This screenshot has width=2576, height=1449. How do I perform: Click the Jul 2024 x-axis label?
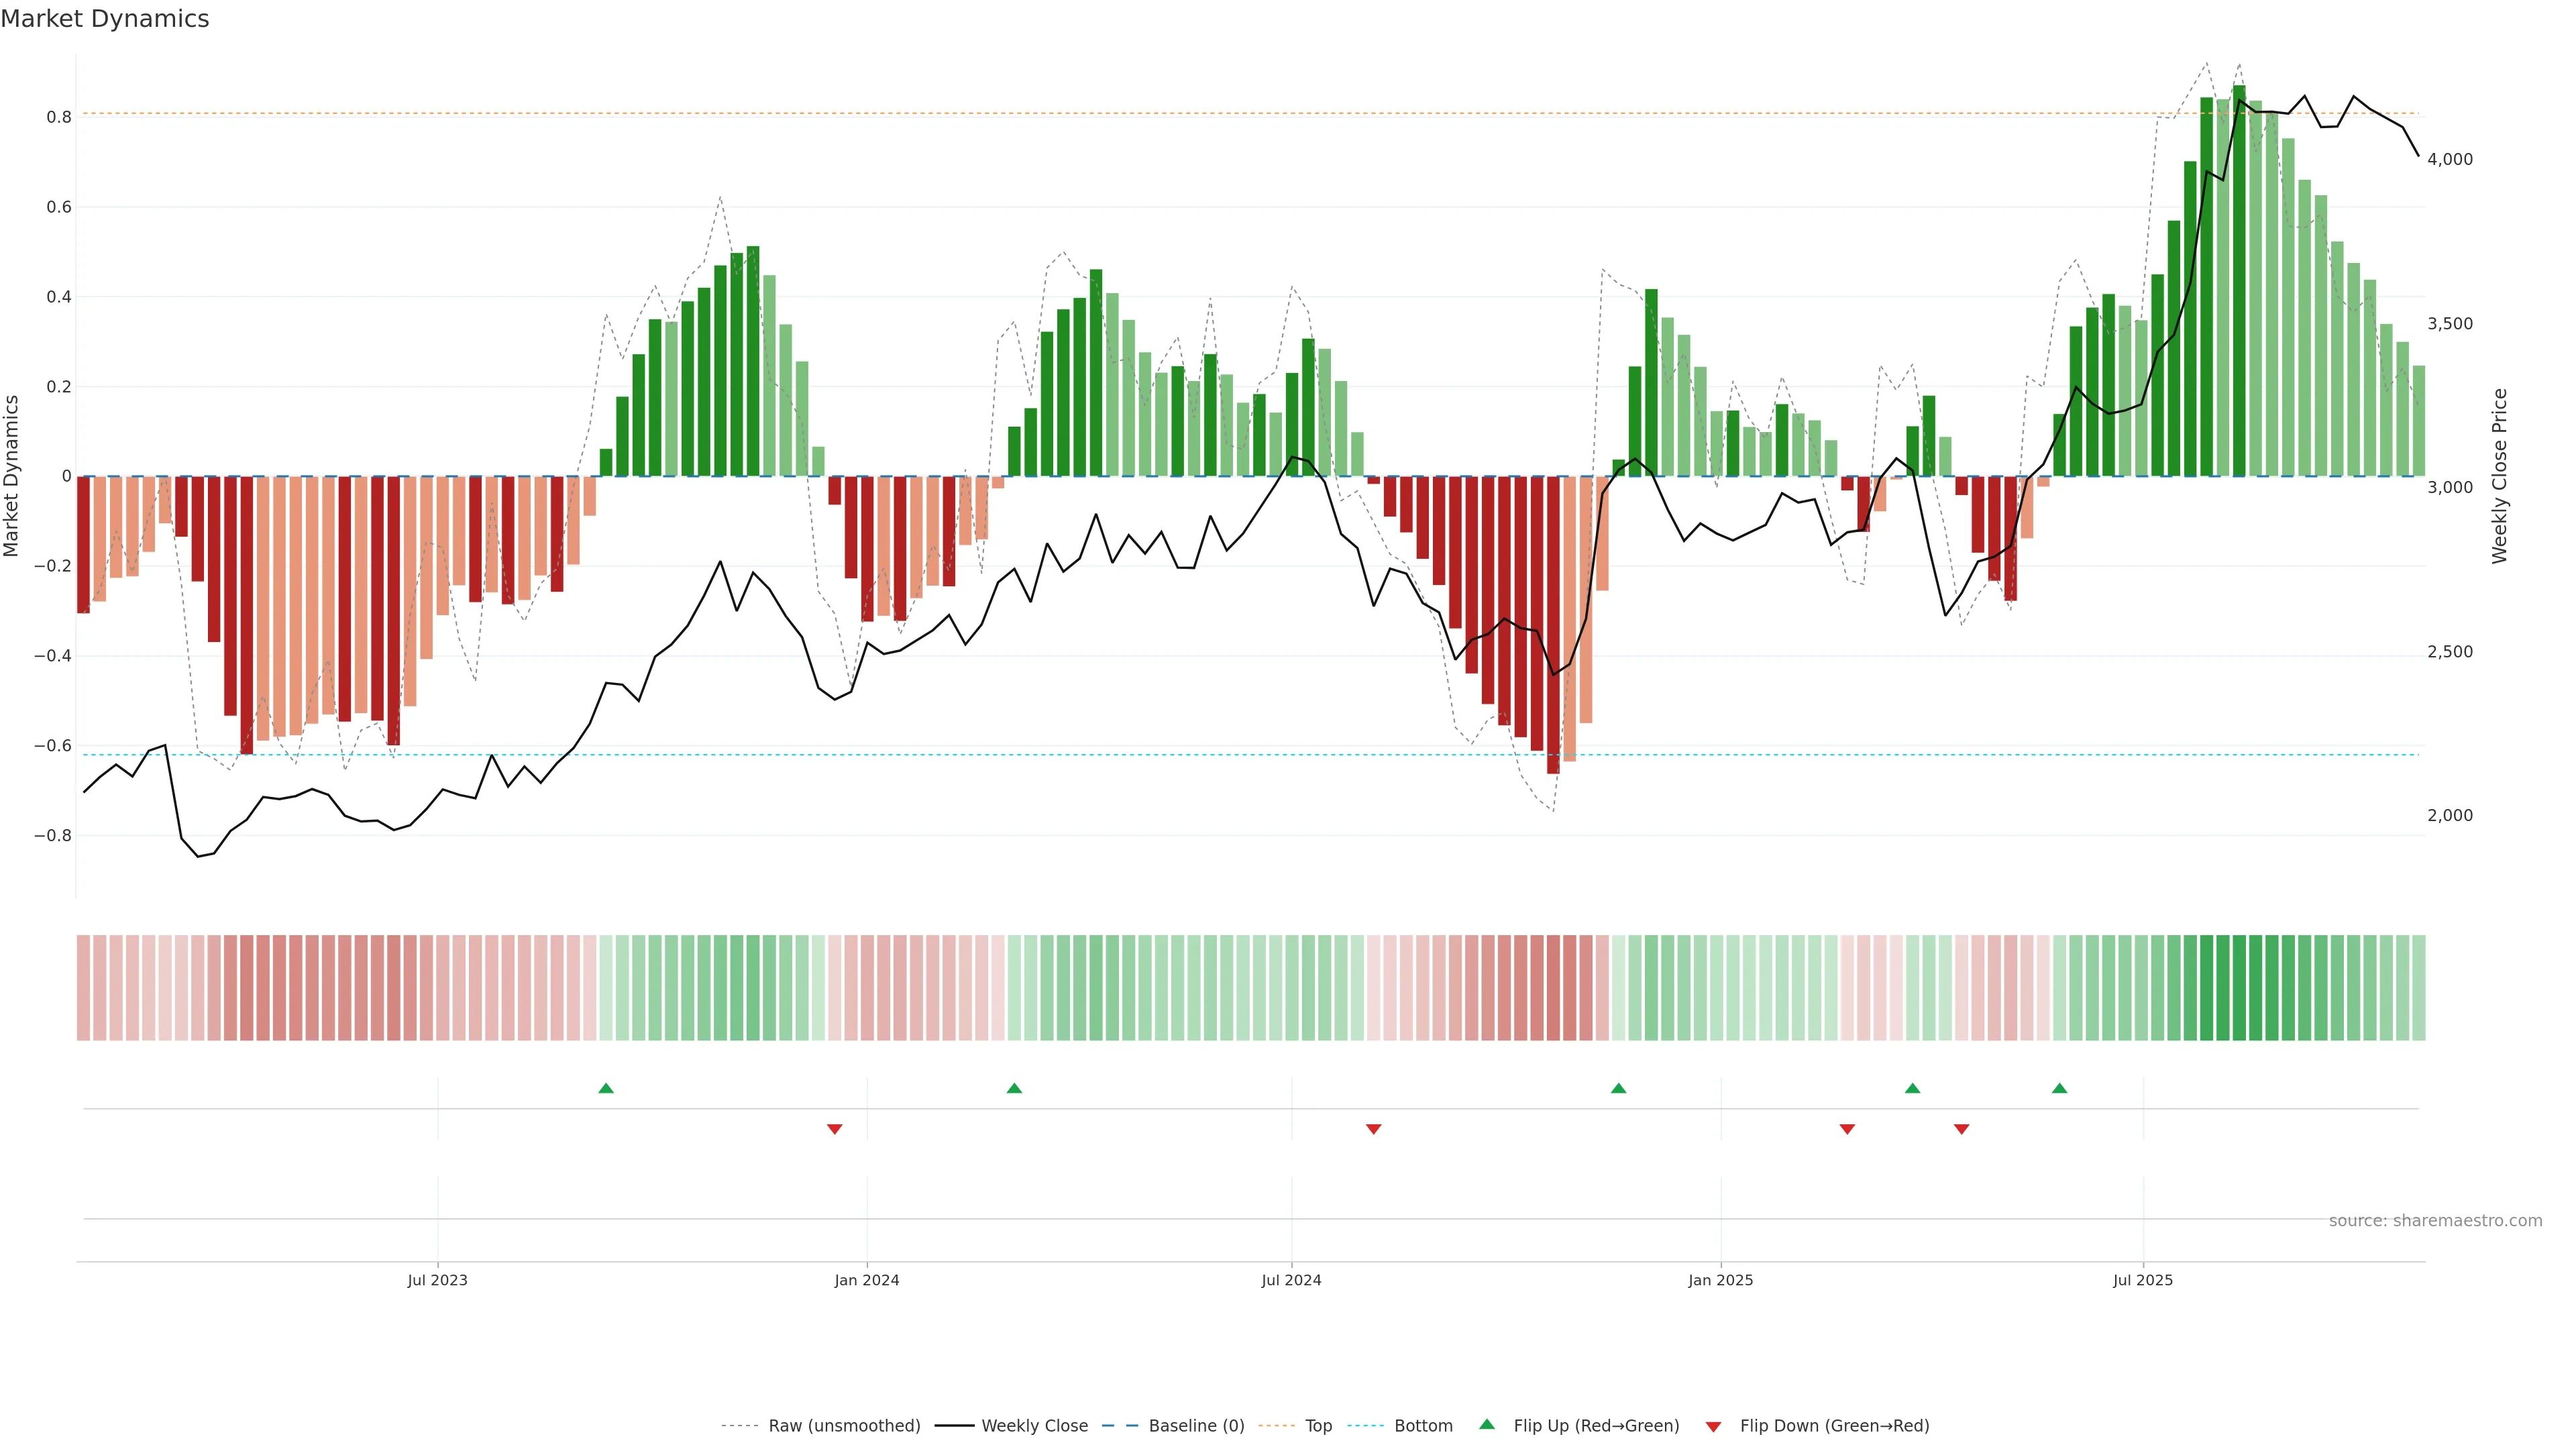click(1291, 1280)
